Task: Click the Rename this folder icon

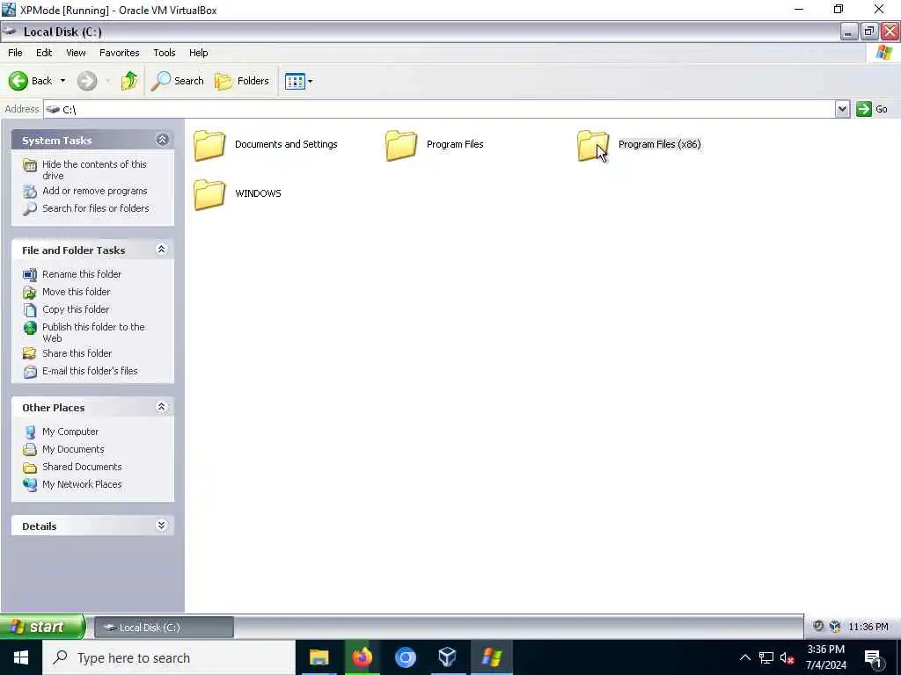Action: [30, 275]
